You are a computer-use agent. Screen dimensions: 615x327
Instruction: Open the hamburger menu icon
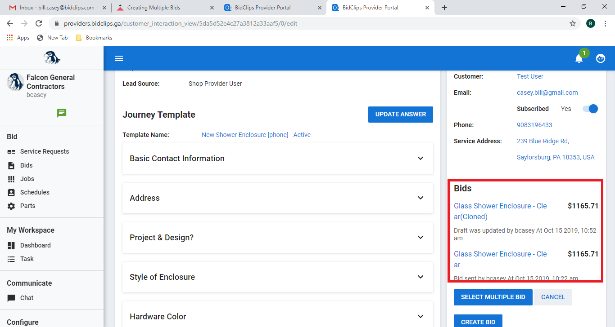[x=119, y=58]
